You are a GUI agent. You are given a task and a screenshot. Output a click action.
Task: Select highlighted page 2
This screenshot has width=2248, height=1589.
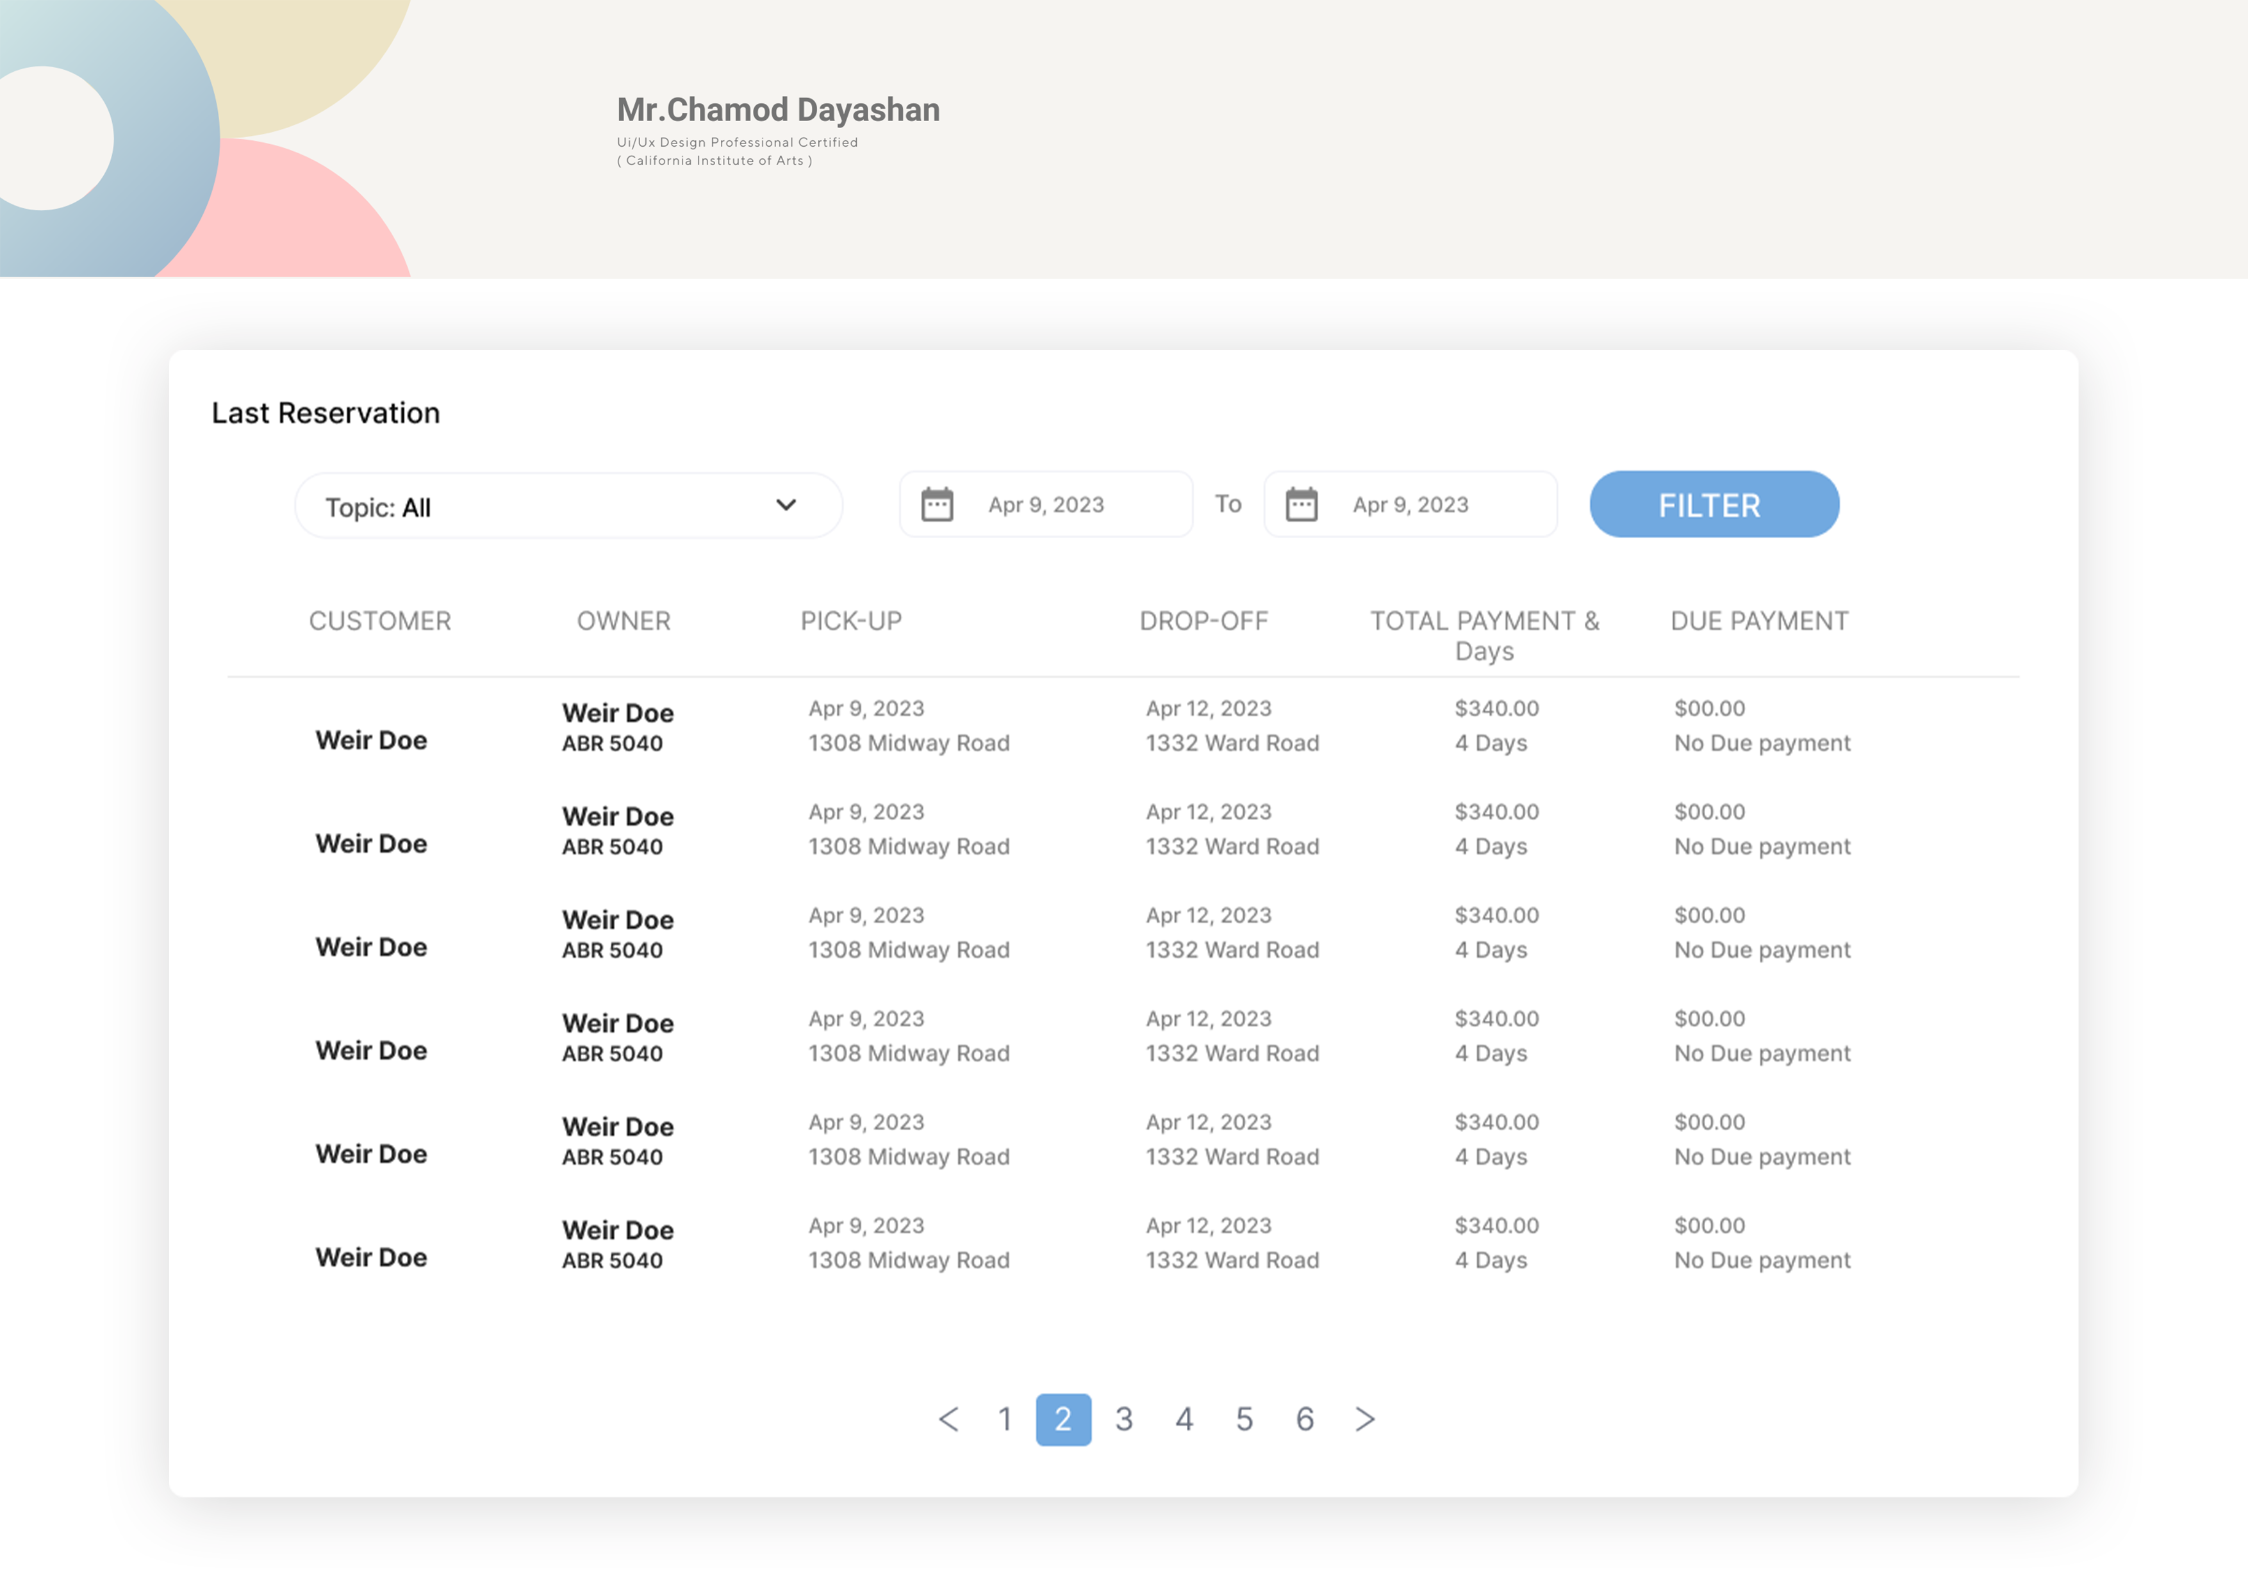pyautogui.click(x=1063, y=1419)
